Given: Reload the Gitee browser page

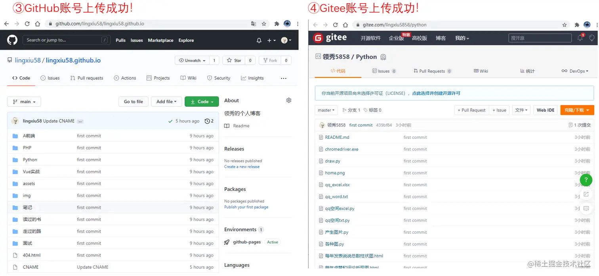Looking at the screenshot, I should click(x=336, y=25).
